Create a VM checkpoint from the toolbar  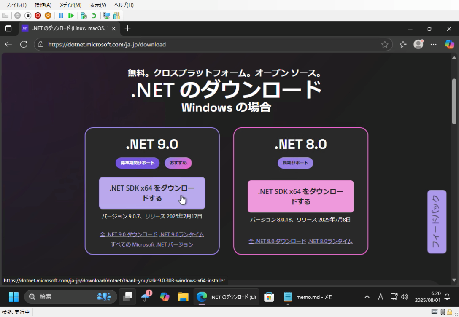point(84,16)
